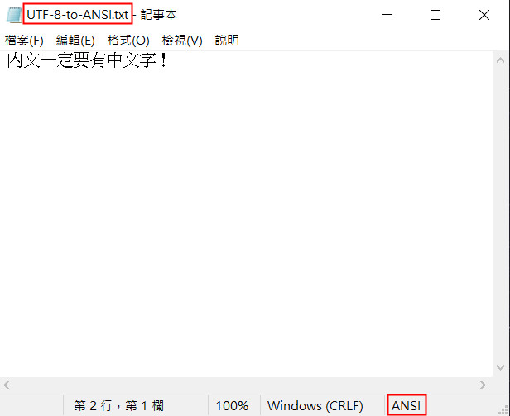Open the 檔案(F) menu
Screen dimensions: 510x416
tap(24, 41)
